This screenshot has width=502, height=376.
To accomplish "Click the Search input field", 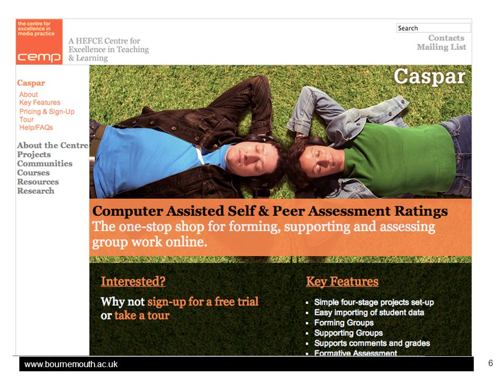I will [x=433, y=28].
